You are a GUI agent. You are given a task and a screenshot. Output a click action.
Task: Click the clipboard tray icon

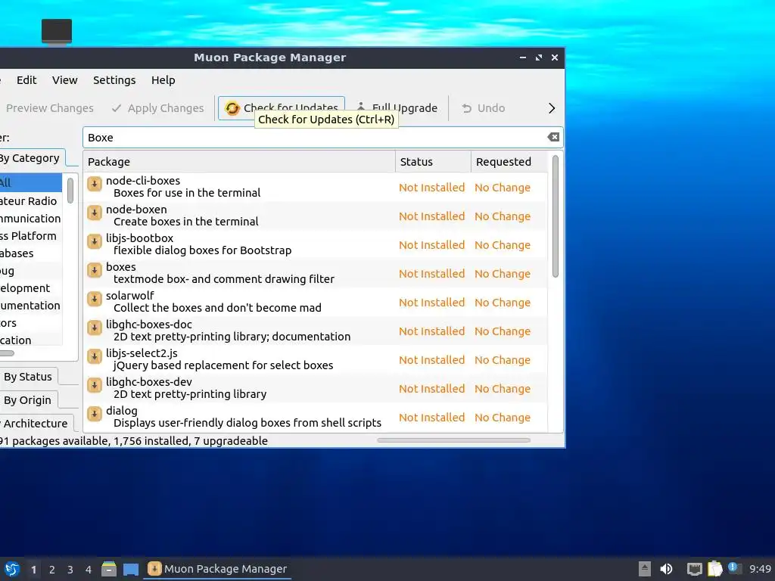click(x=714, y=569)
